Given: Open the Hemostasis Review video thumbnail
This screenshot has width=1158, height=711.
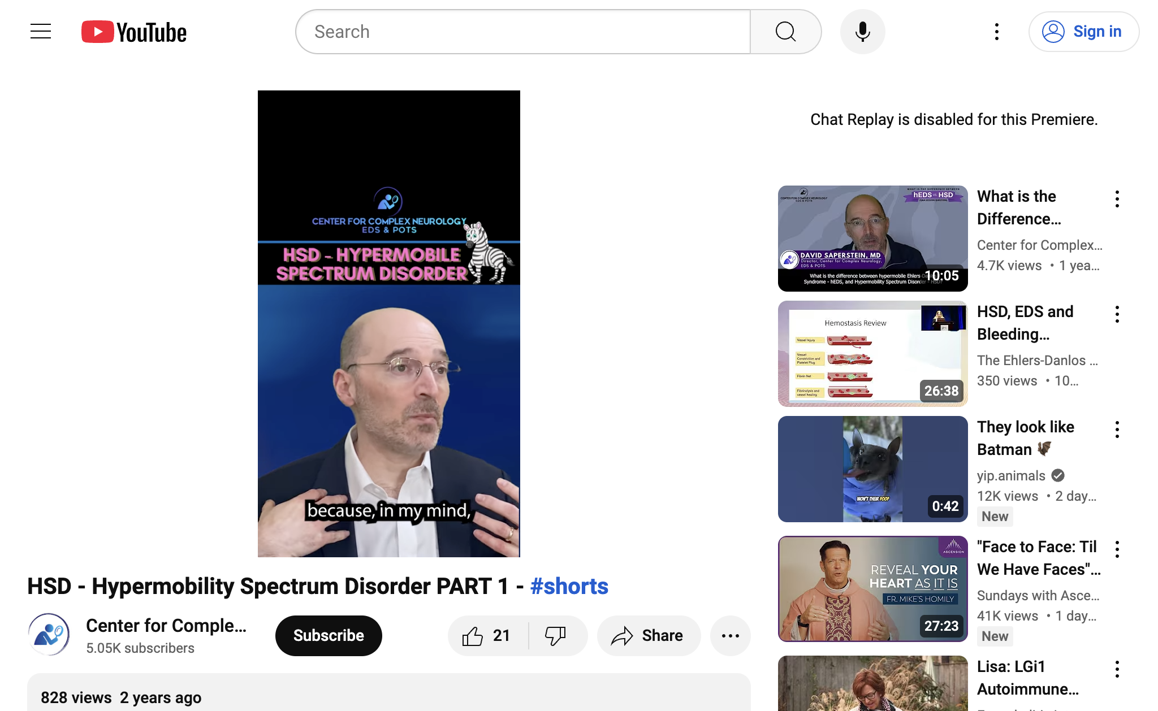Looking at the screenshot, I should (873, 354).
